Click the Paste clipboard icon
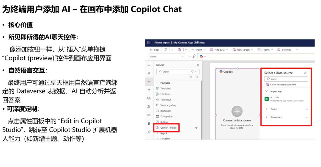Viewport: 321px width, 167px height. (179, 50)
